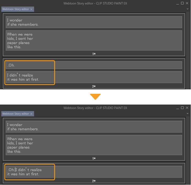This screenshot has height=185, width=191.
Task: Select Webtoon Story editor tab in lower window
Action: pos(15,114)
